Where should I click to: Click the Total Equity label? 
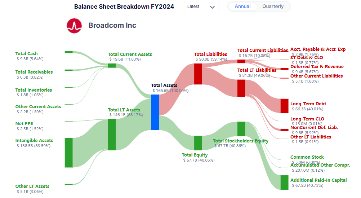[x=195, y=155]
